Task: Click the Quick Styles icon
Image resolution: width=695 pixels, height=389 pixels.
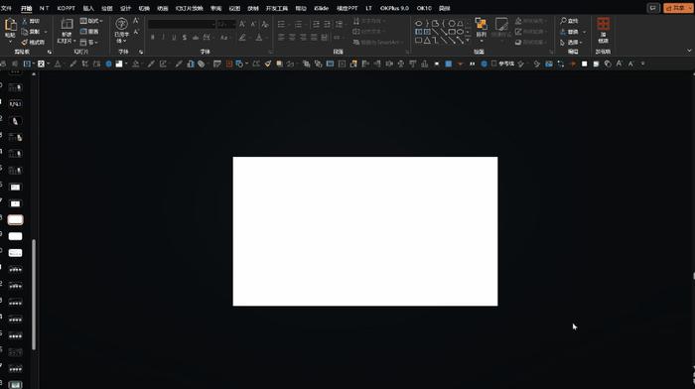Action: click(501, 24)
